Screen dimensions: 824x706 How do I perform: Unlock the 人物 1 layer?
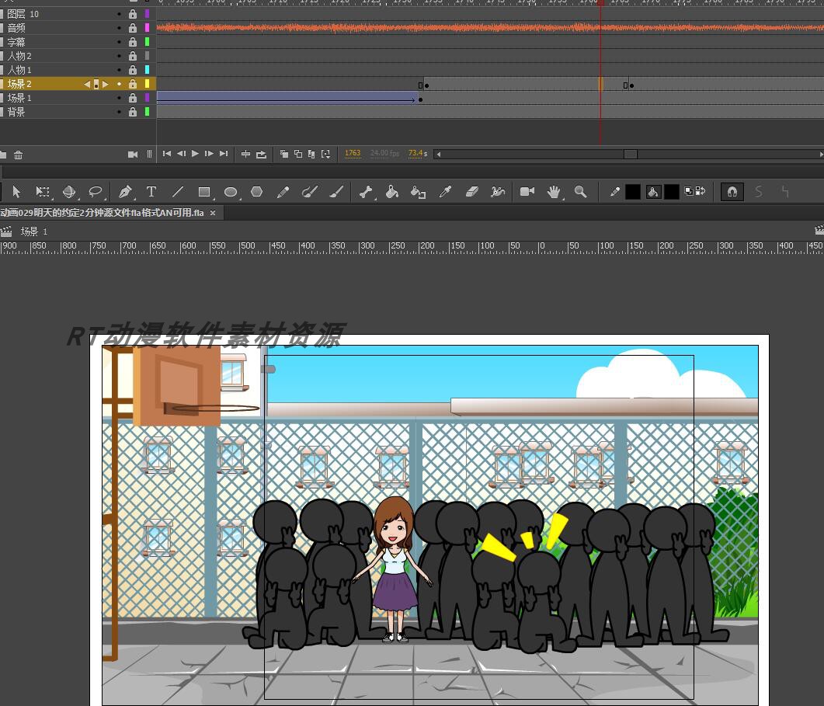[x=133, y=70]
